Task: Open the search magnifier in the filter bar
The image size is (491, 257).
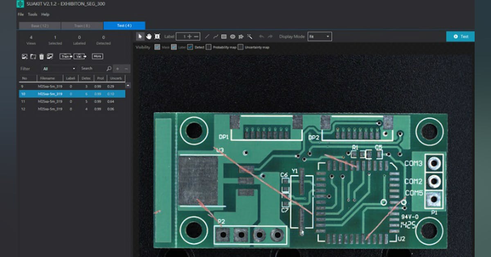Action: [109, 68]
